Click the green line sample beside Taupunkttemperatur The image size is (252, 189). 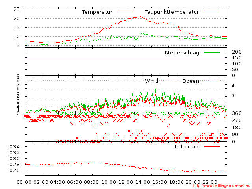[x=212, y=12]
